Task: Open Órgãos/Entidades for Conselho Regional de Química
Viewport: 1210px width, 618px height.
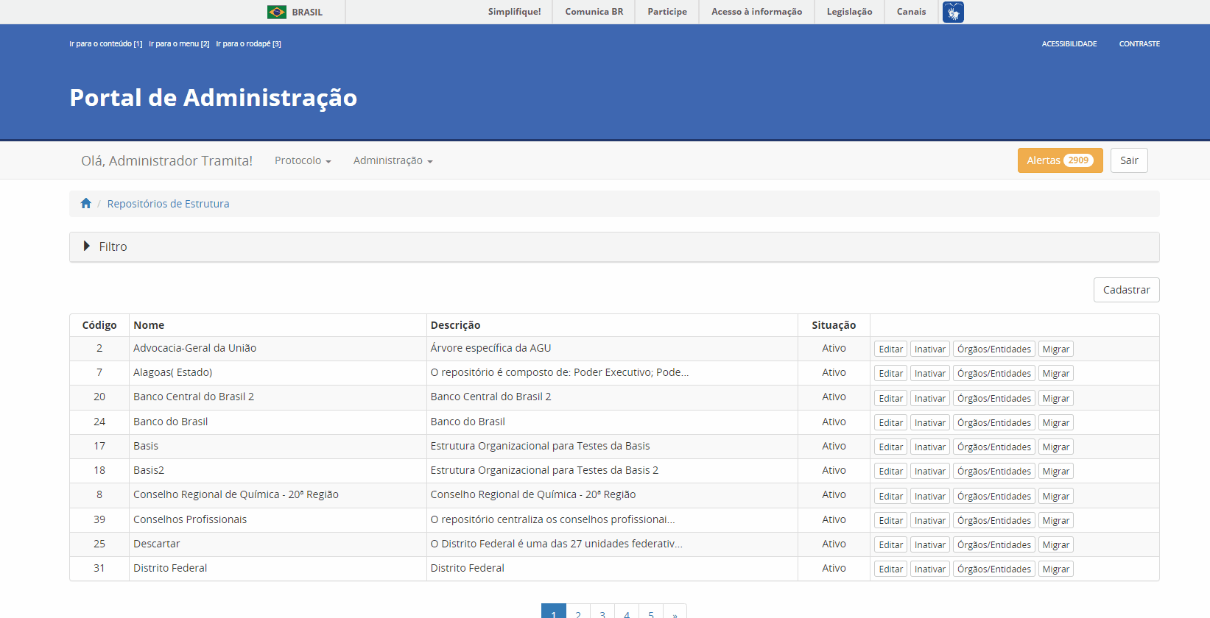Action: [994, 497]
